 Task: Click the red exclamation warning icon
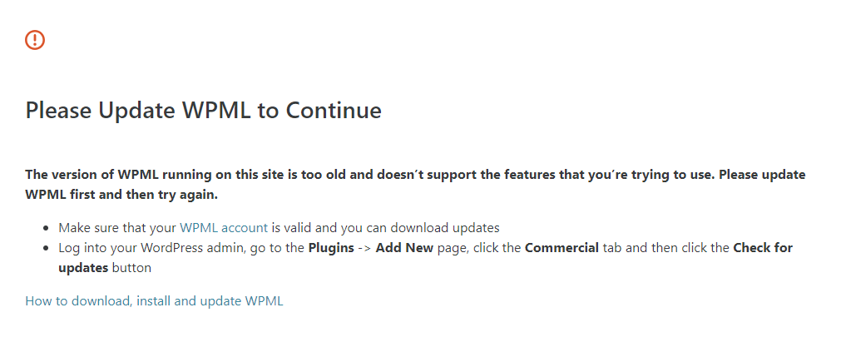[35, 39]
